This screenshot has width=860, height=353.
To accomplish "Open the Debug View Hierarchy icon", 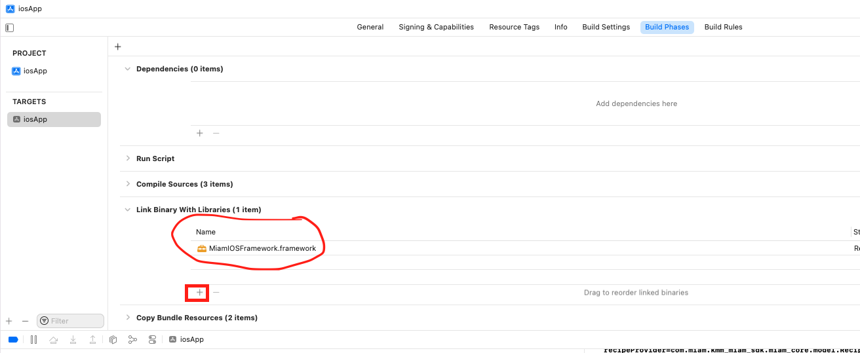I will point(113,339).
